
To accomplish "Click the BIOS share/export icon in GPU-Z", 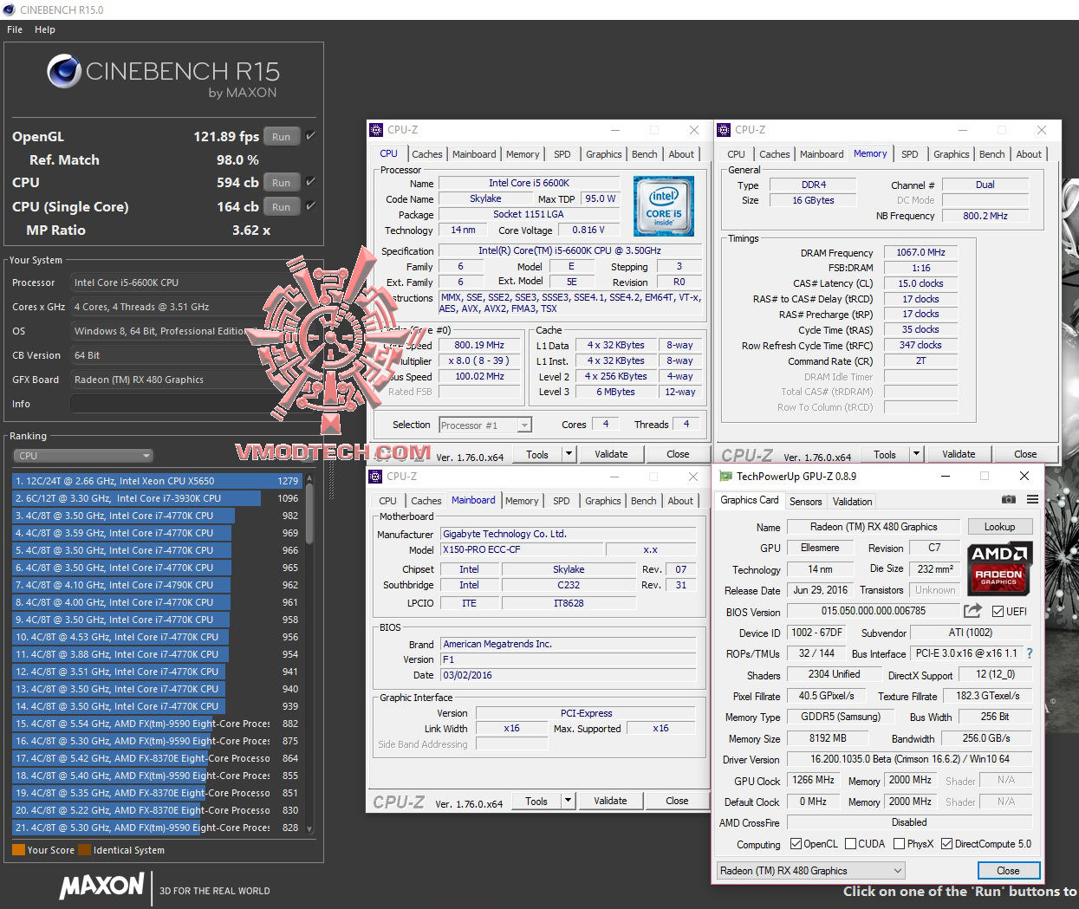I will pyautogui.click(x=972, y=611).
